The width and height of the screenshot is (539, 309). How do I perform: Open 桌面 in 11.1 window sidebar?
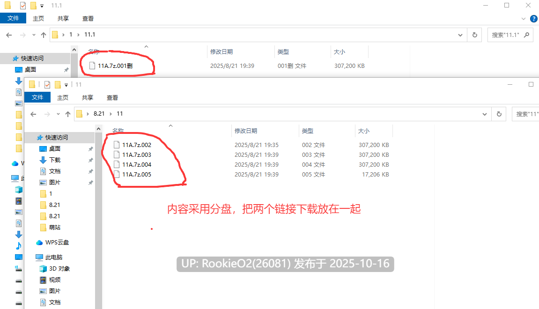30,69
